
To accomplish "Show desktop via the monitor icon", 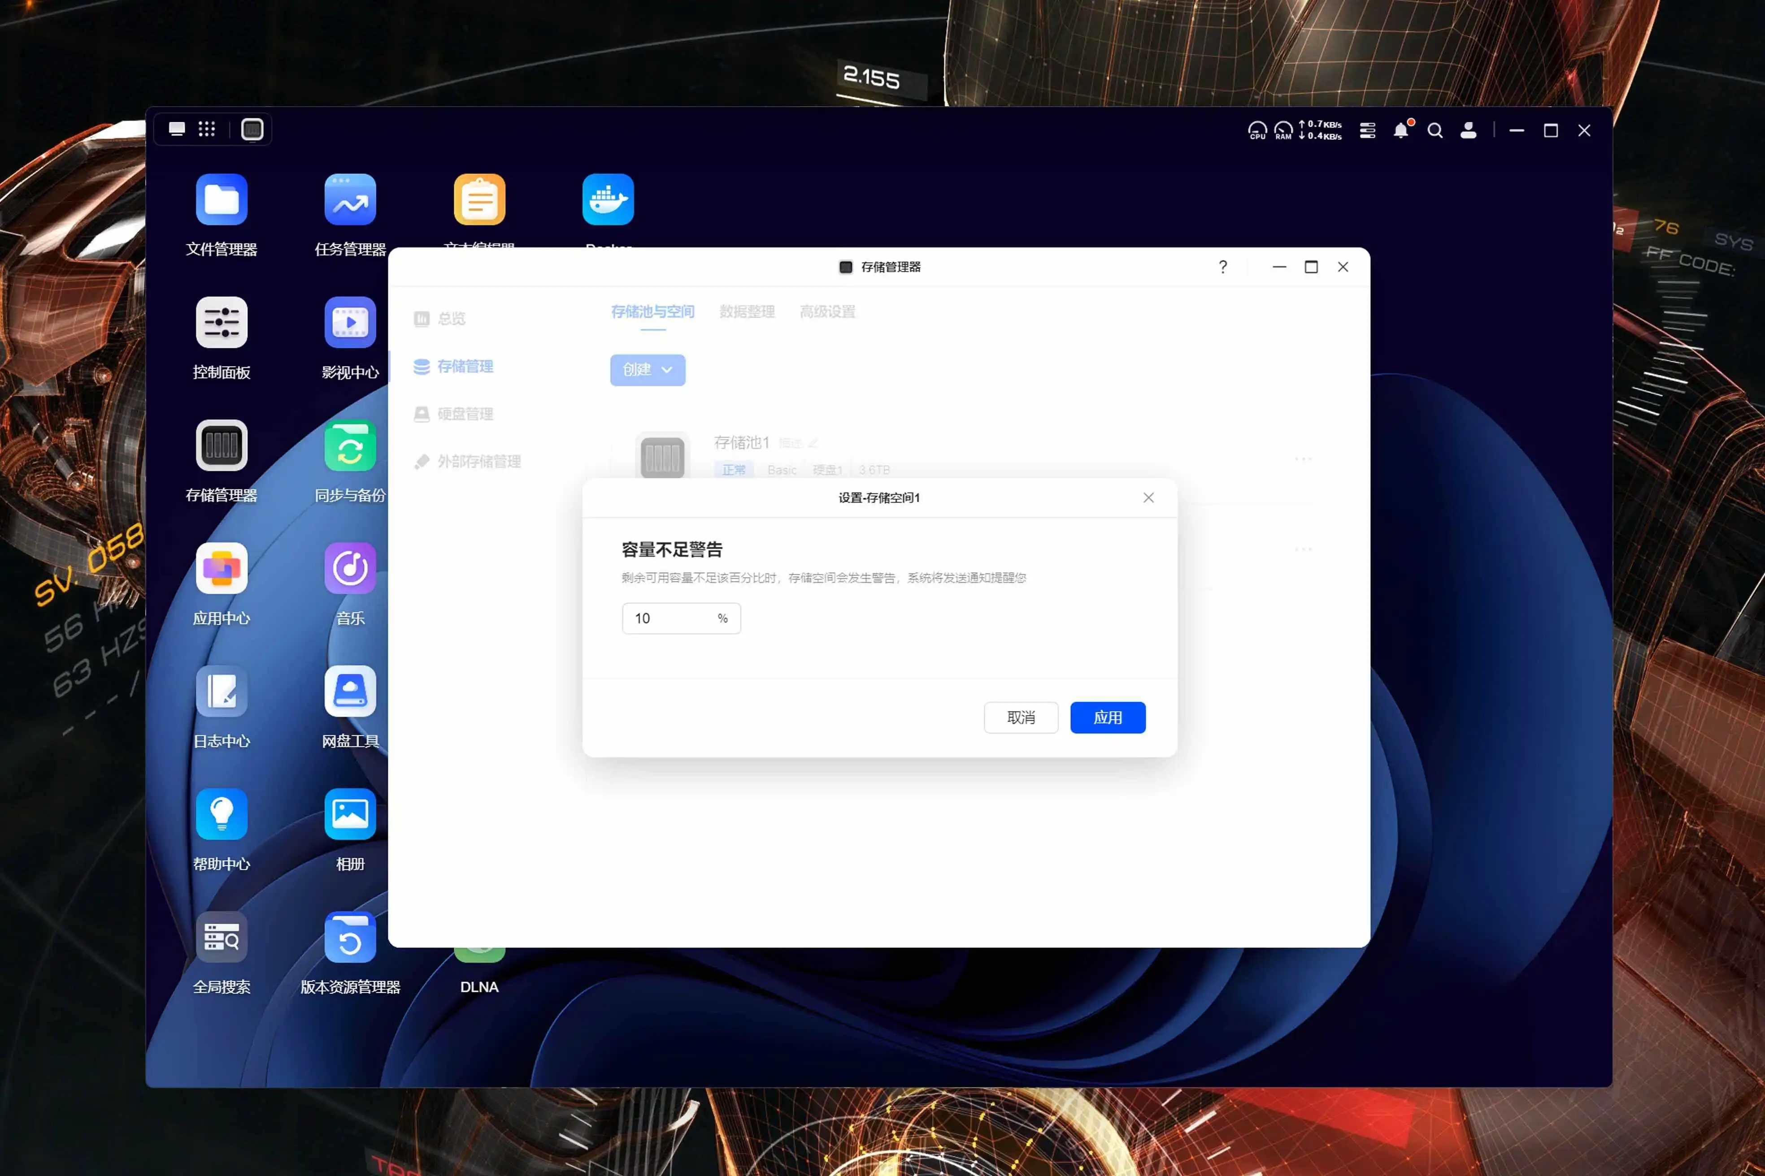I will 177,129.
